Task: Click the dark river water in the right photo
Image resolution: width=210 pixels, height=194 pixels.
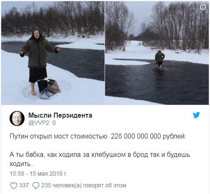Action: tap(157, 82)
